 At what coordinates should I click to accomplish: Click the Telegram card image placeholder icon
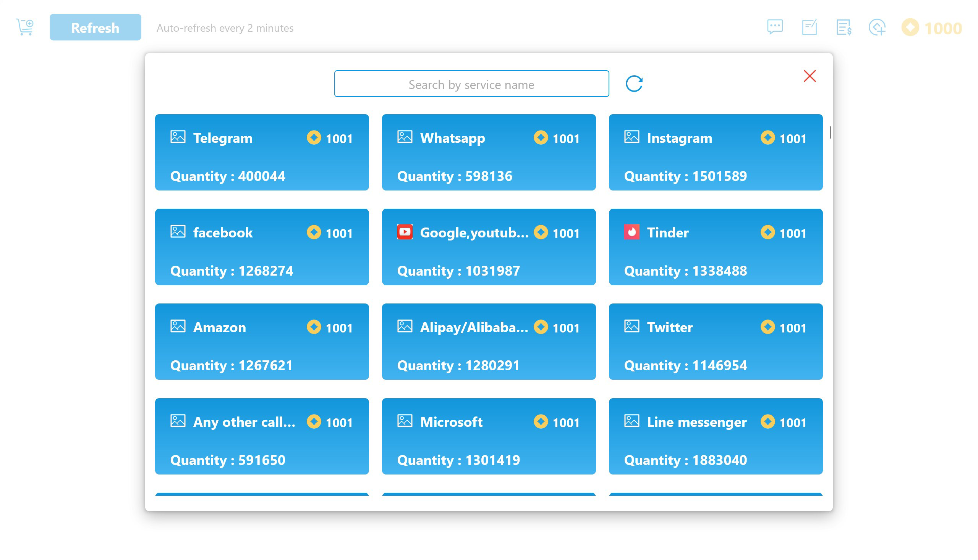coord(177,137)
